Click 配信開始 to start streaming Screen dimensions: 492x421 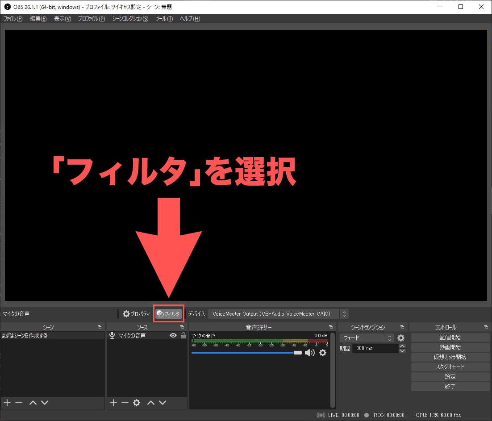coord(450,338)
